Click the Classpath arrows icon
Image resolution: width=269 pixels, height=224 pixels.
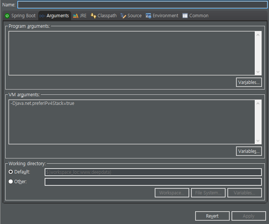(x=93, y=16)
